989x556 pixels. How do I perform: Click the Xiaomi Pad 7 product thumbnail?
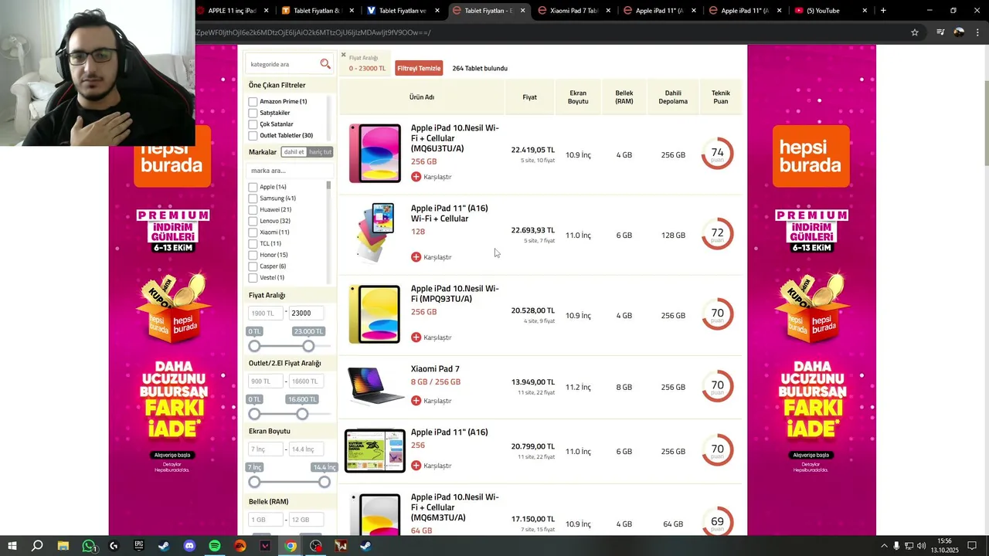pos(375,385)
